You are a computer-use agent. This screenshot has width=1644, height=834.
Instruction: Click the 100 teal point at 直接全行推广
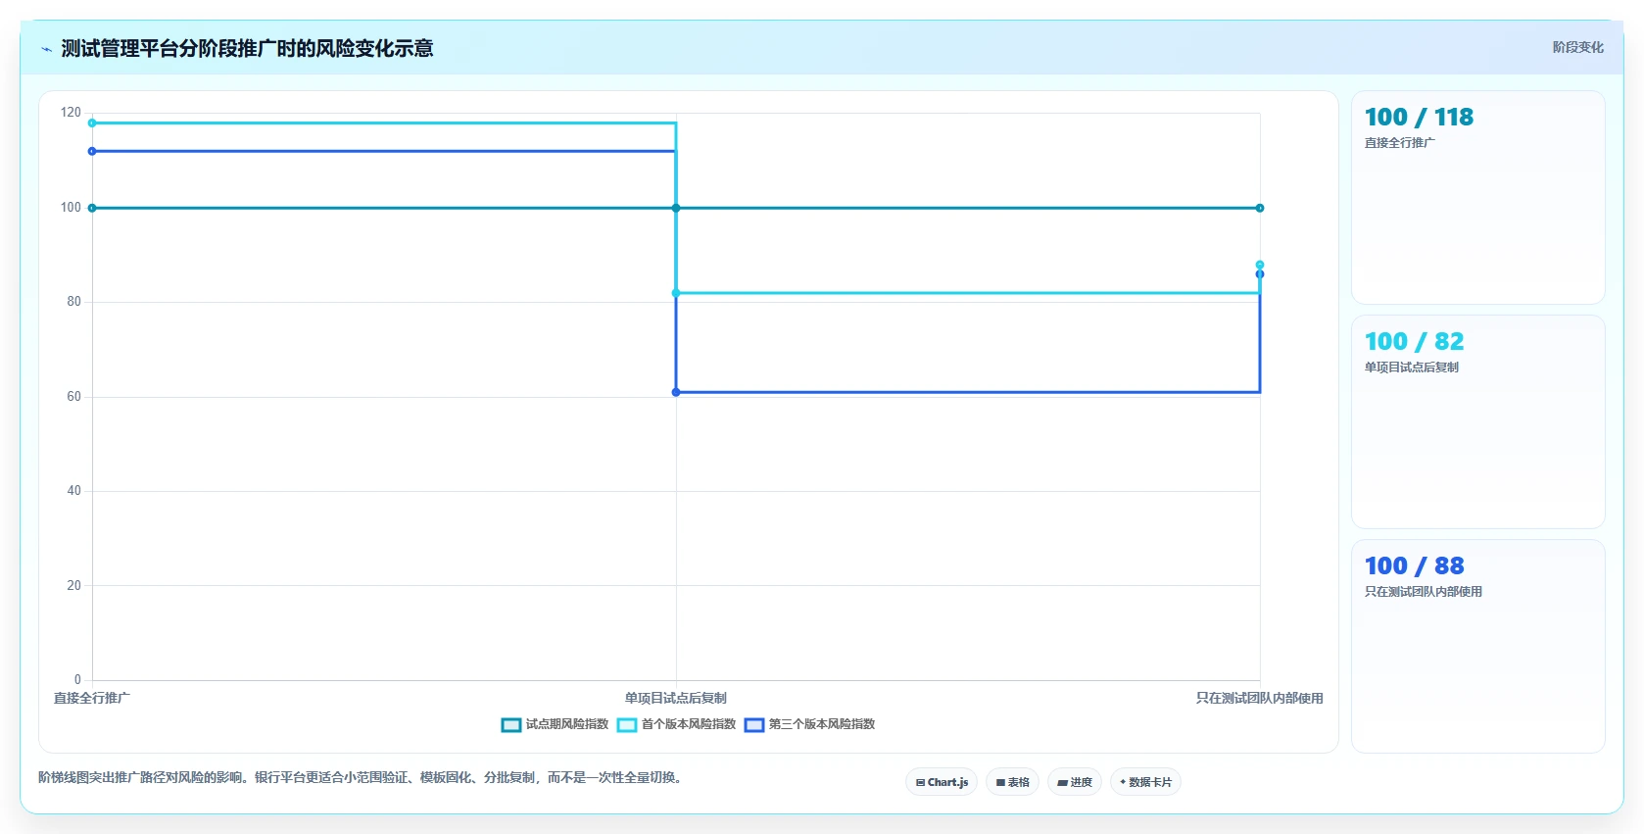tap(92, 208)
